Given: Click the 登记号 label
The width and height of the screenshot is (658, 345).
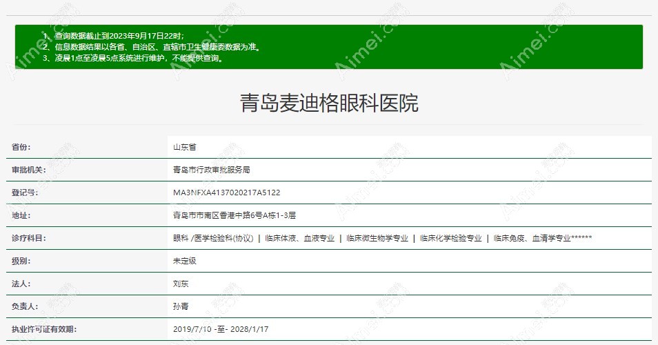Looking at the screenshot, I should pos(25,193).
